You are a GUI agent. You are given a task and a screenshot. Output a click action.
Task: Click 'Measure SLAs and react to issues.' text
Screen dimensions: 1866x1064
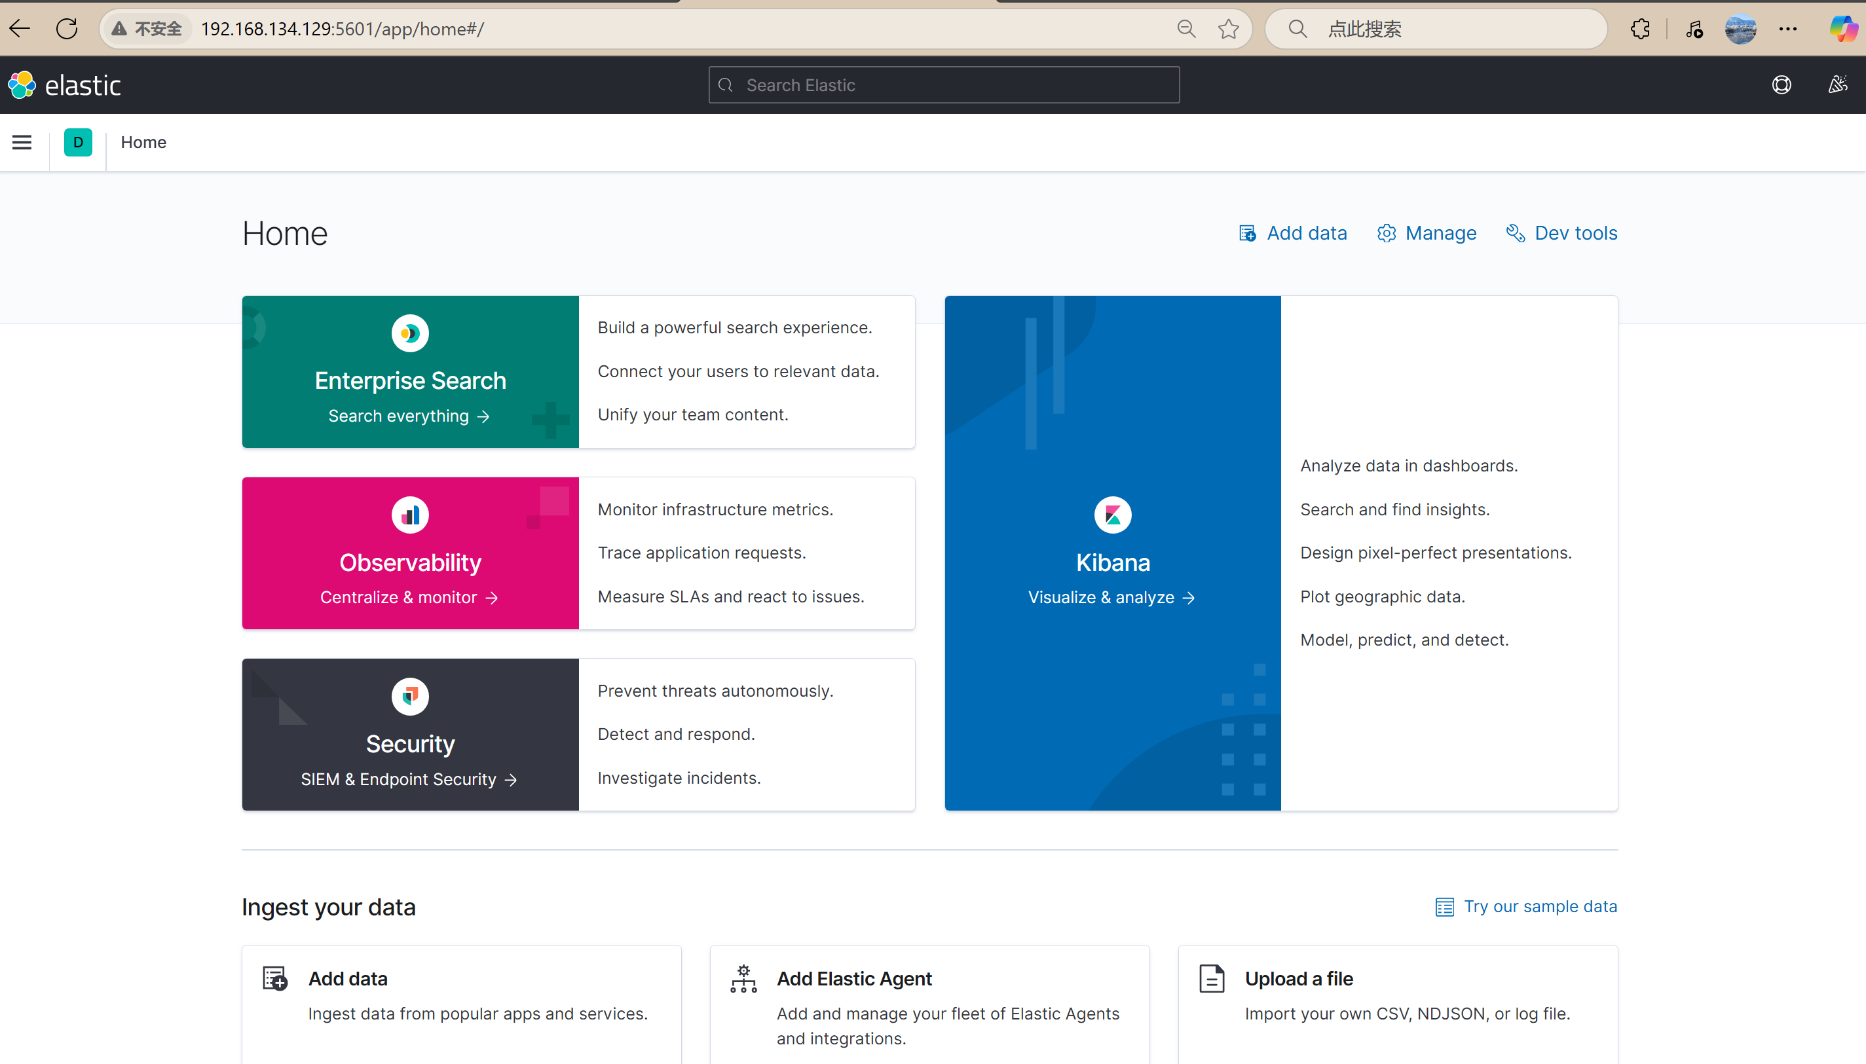click(730, 596)
